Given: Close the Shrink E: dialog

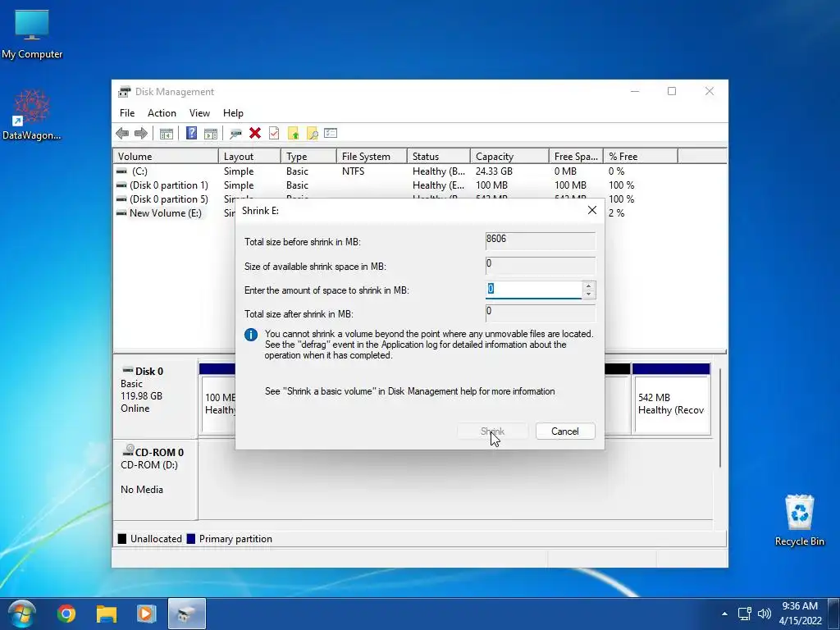Looking at the screenshot, I should (x=592, y=211).
